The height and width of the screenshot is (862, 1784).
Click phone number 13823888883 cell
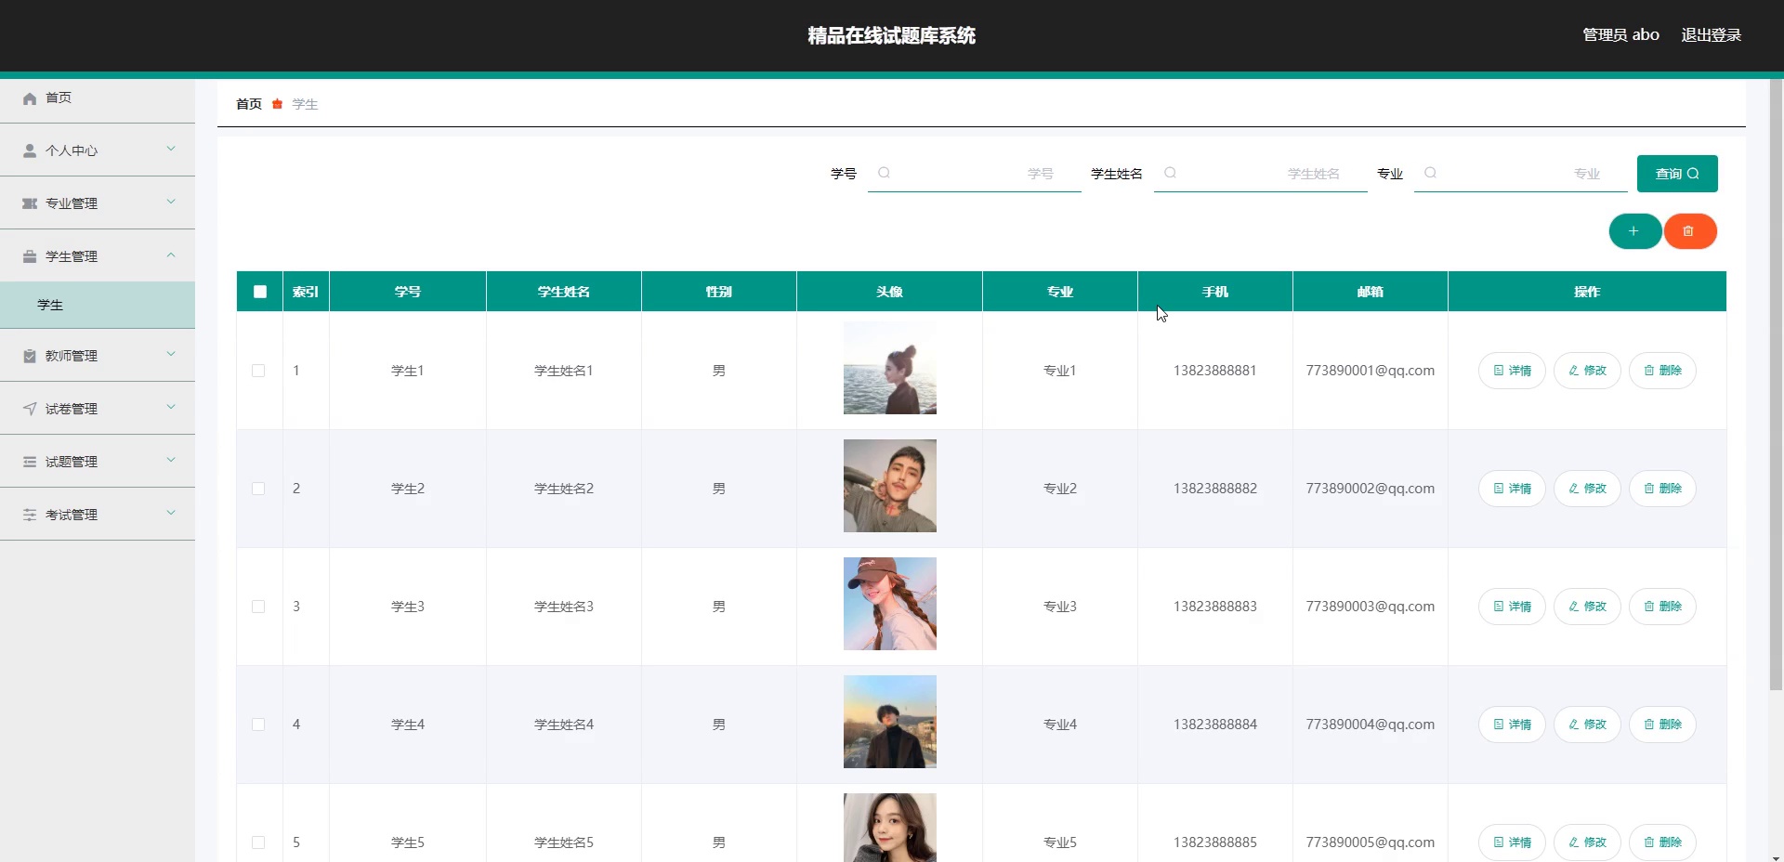point(1215,607)
